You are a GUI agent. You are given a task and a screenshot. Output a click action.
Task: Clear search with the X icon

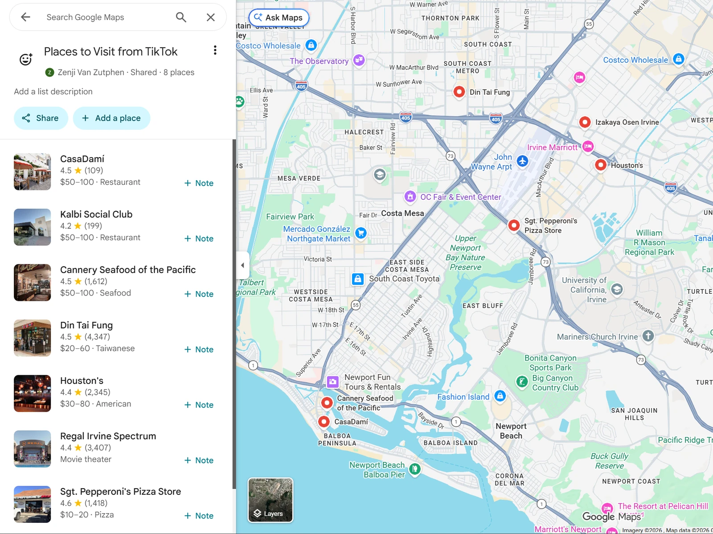click(x=211, y=17)
